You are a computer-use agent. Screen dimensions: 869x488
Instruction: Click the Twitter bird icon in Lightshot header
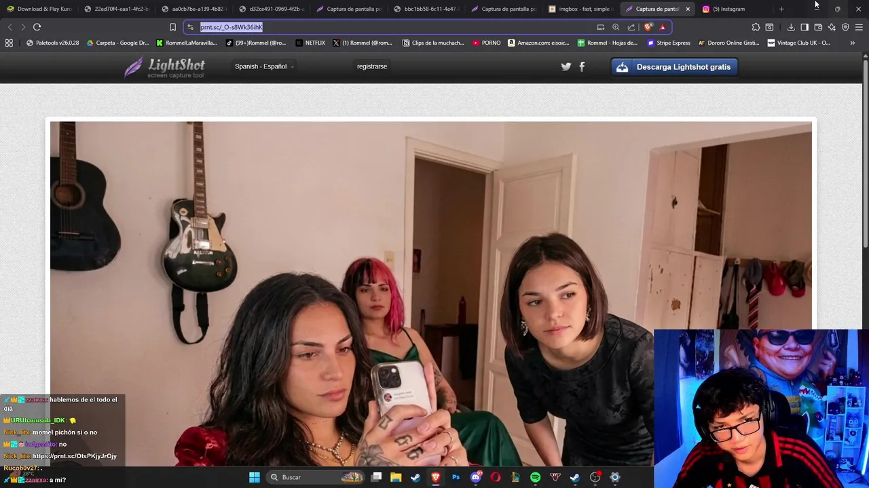pos(566,66)
